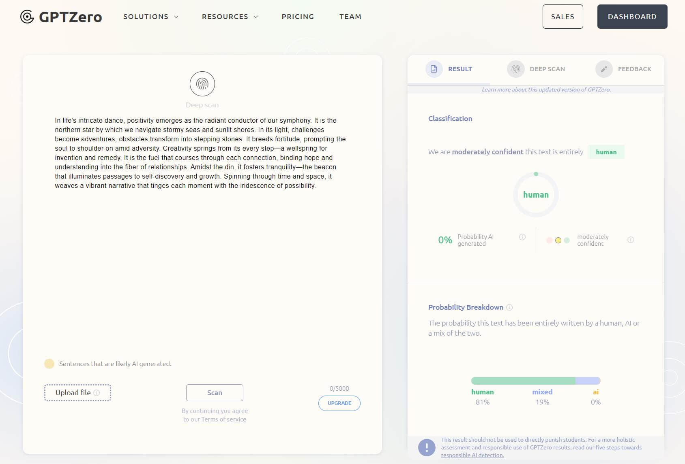The image size is (685, 464).
Task: Click the Upload file button
Action: pos(77,393)
